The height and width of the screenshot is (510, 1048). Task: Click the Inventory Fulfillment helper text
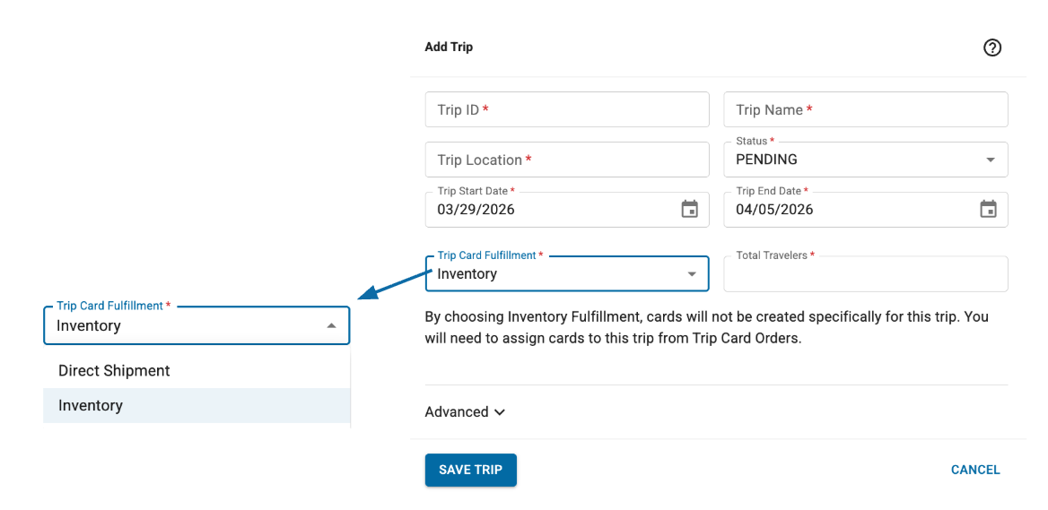coord(707,329)
